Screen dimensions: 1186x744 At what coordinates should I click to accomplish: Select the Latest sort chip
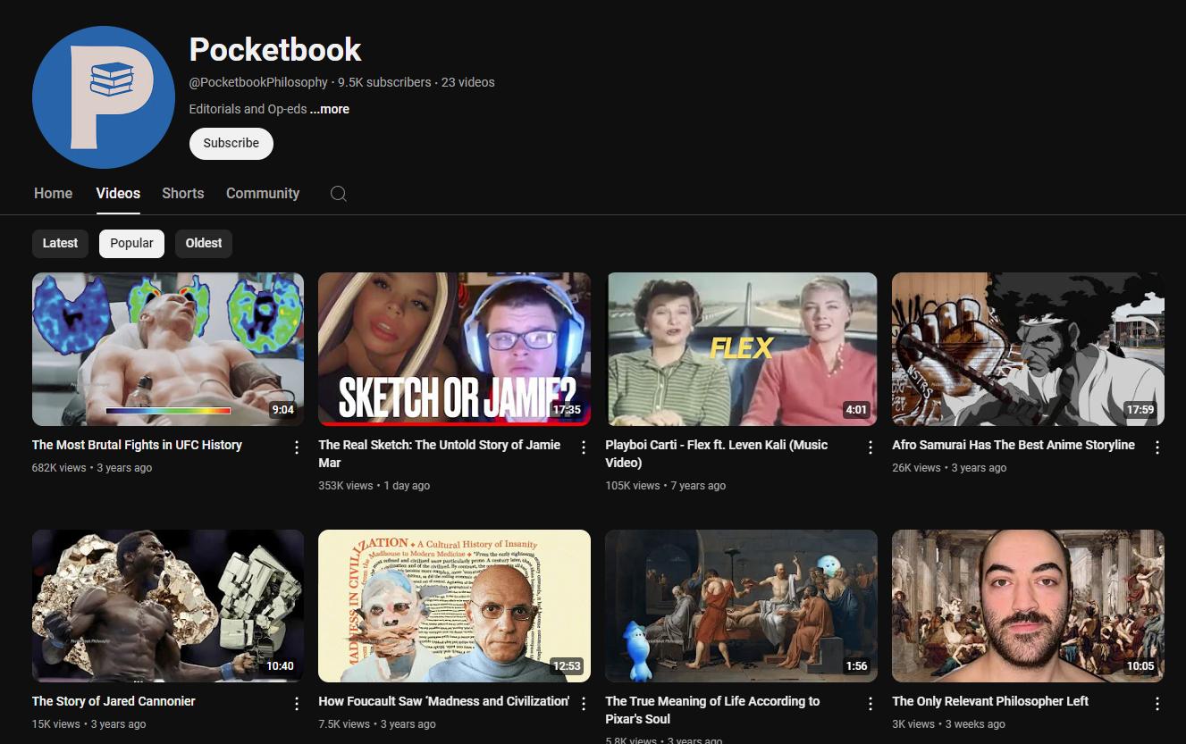[60, 243]
